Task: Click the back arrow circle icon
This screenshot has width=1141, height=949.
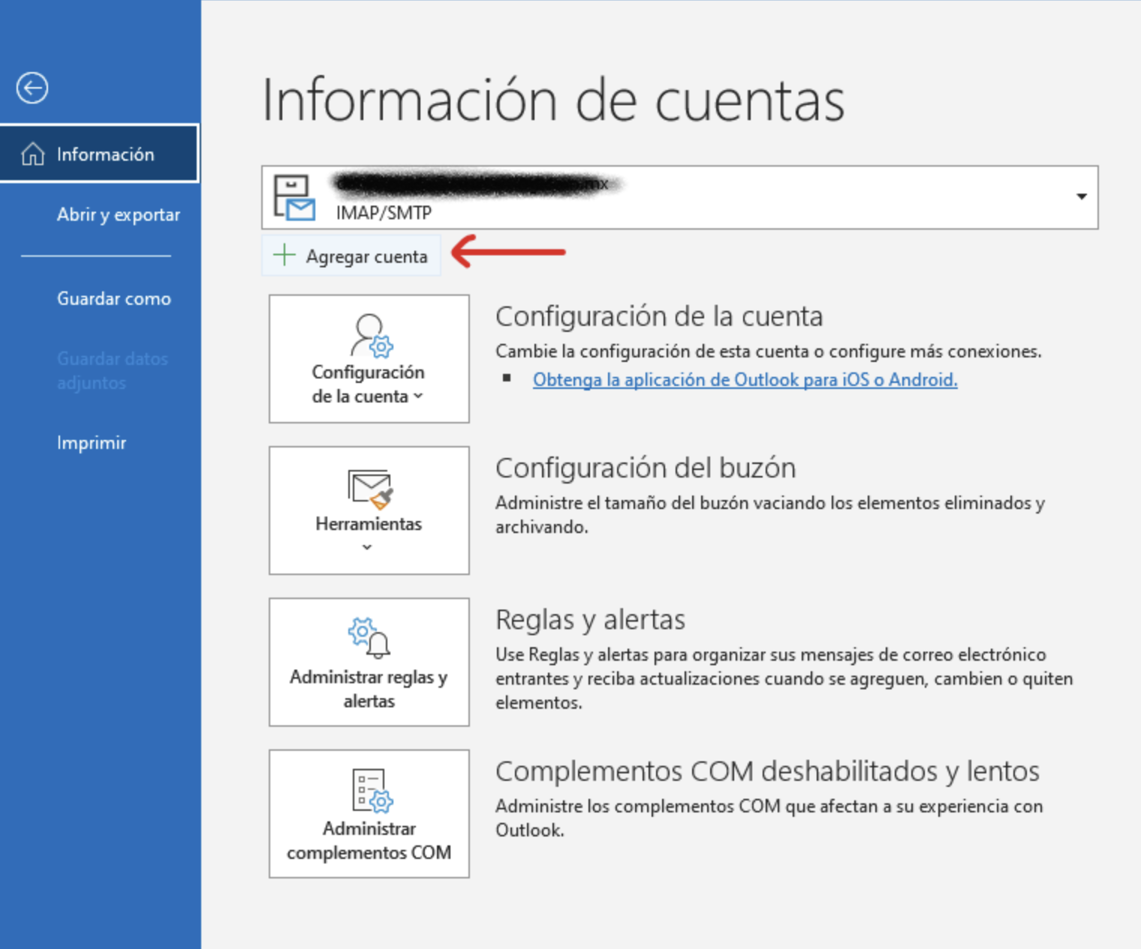Action: pyautogui.click(x=32, y=88)
